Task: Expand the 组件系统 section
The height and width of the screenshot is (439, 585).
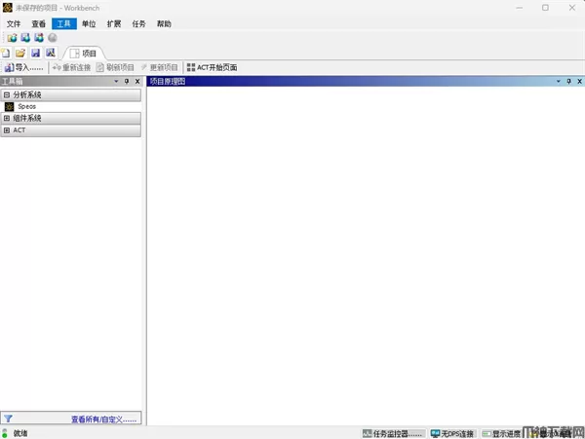Action: pos(7,118)
